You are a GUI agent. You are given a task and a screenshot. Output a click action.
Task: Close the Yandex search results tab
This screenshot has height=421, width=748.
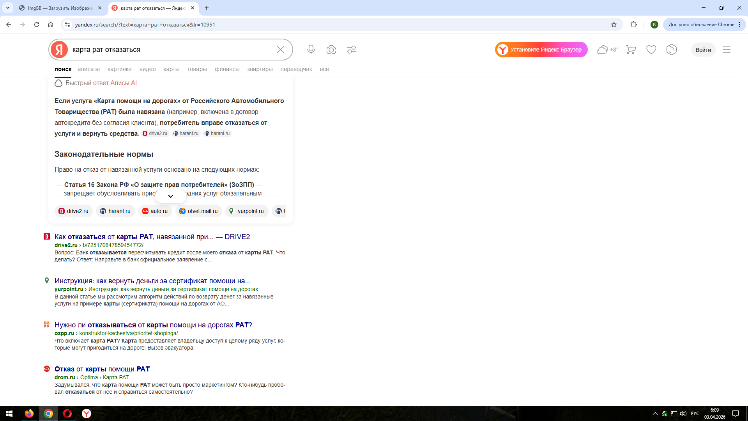tap(193, 8)
